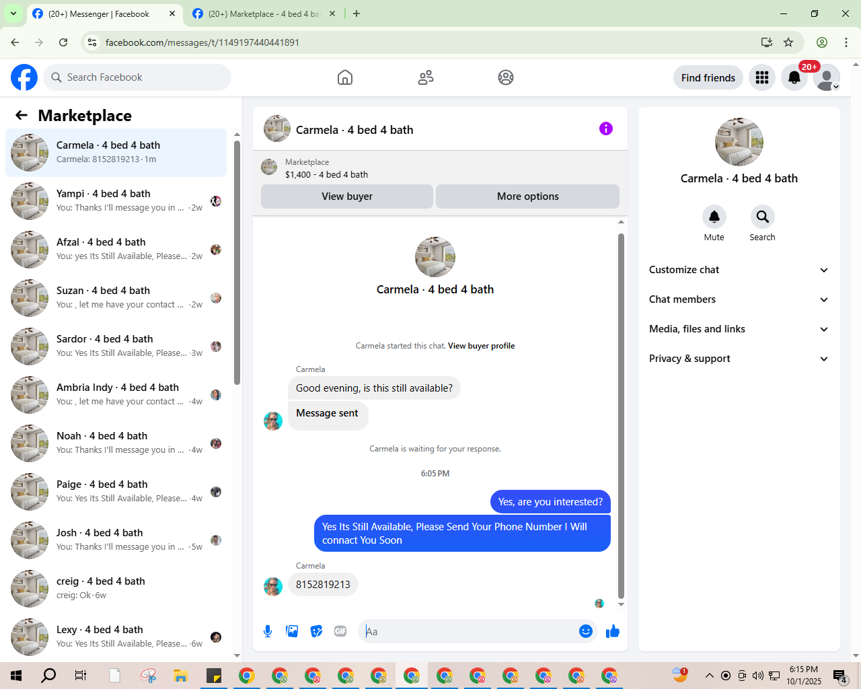Image resolution: width=861 pixels, height=689 pixels.
Task: Expand Customize chat section
Action: [x=739, y=270]
